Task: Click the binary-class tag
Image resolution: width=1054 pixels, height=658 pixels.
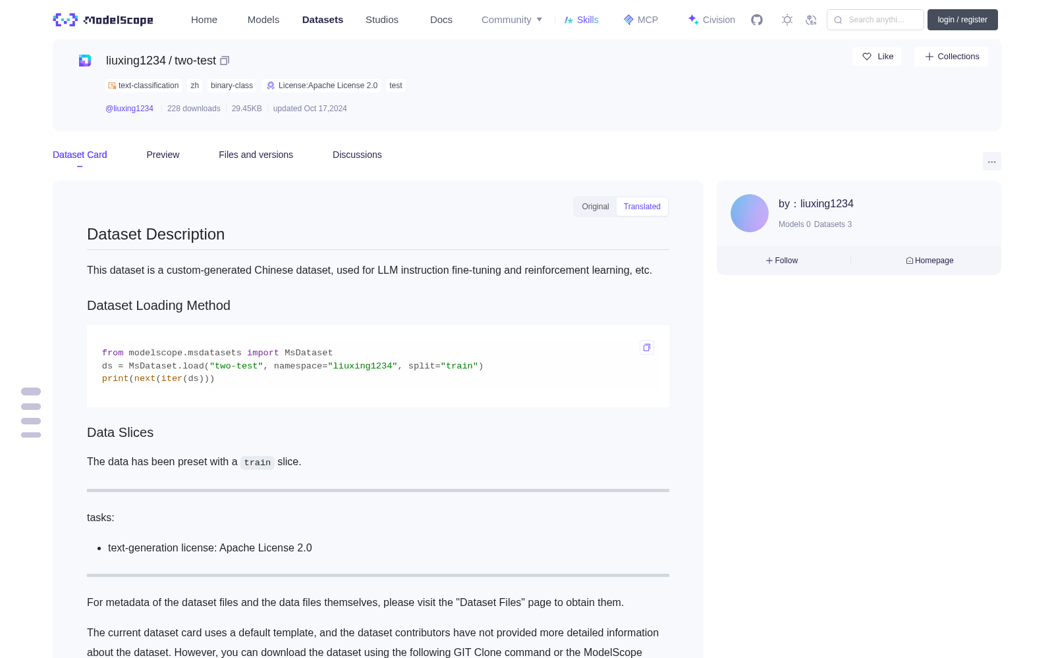Action: pos(232,86)
